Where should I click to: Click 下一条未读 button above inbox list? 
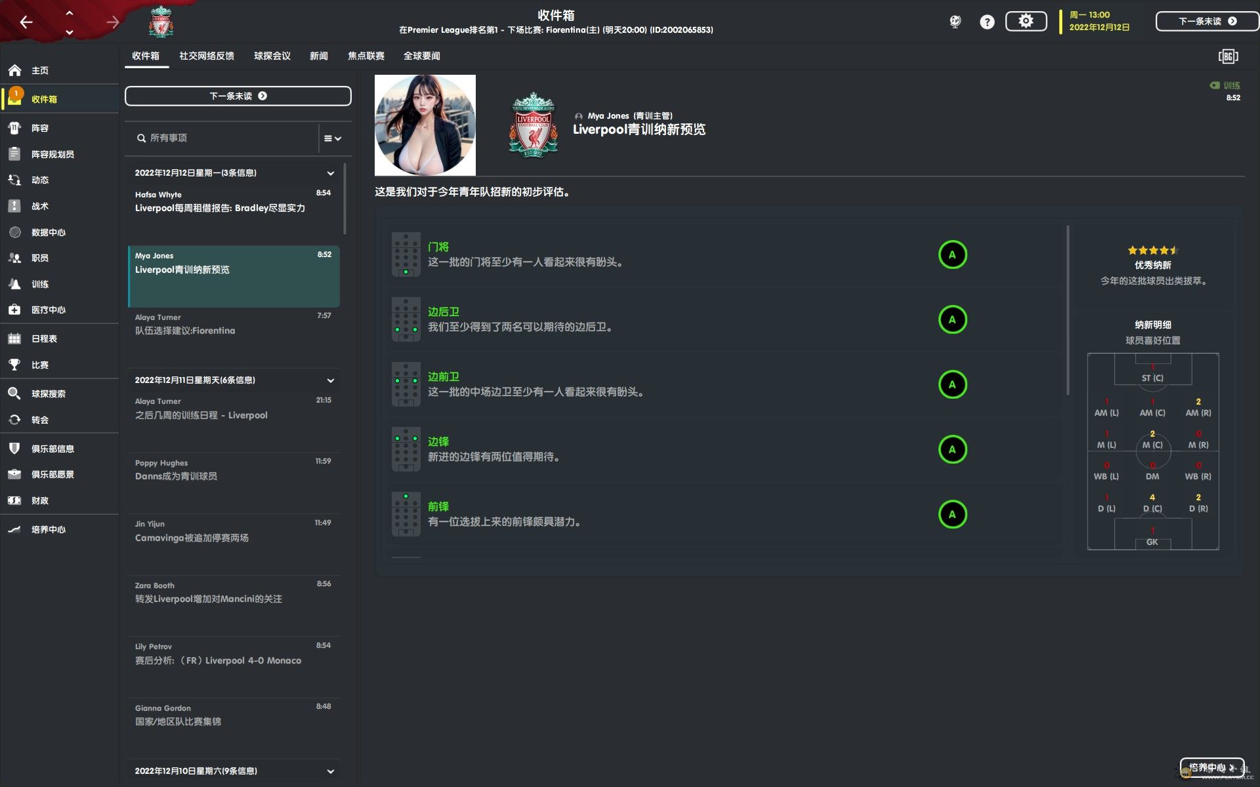tap(238, 96)
